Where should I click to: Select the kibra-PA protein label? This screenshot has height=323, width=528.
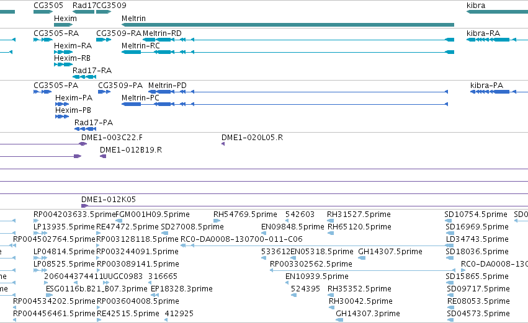pyautogui.click(x=486, y=86)
